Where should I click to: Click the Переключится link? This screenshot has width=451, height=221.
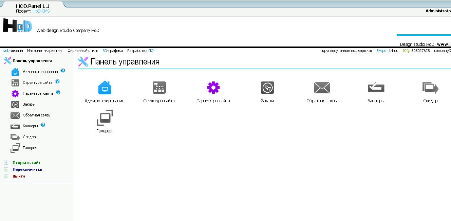(x=27, y=169)
